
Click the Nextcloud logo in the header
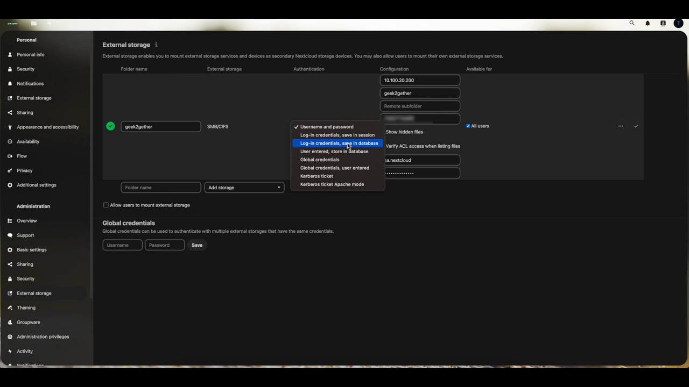(x=12, y=23)
